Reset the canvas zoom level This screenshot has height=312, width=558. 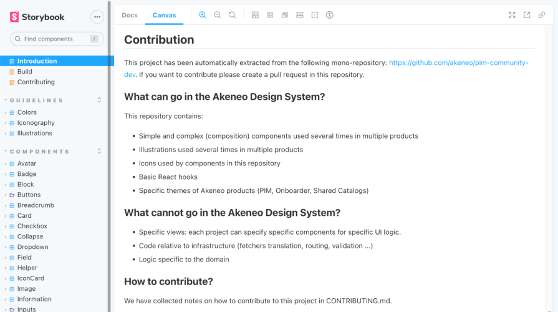point(233,15)
